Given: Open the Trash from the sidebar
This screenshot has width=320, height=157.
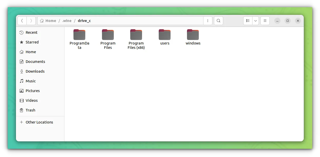Looking at the screenshot, I should [x=30, y=110].
